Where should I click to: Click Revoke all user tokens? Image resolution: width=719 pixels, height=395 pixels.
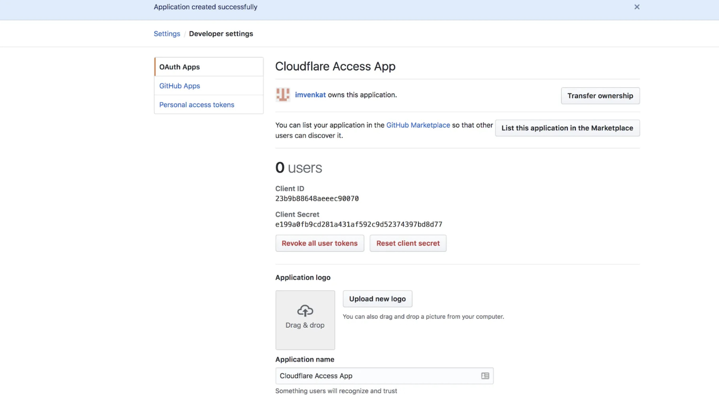coord(319,243)
